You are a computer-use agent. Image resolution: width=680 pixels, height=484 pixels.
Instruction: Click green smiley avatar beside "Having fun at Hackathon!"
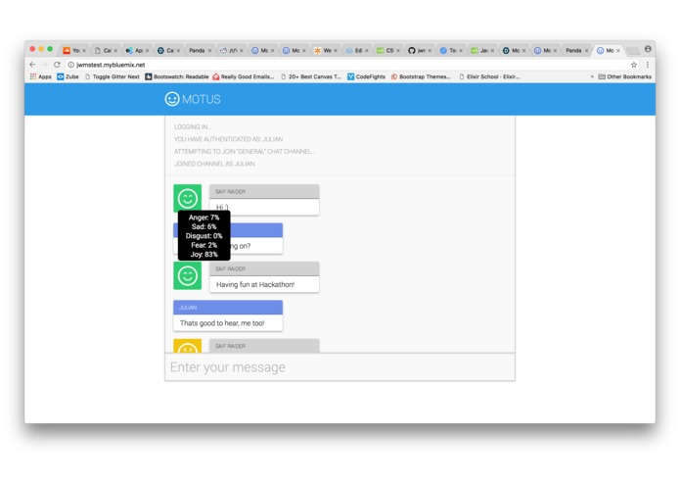coord(187,275)
